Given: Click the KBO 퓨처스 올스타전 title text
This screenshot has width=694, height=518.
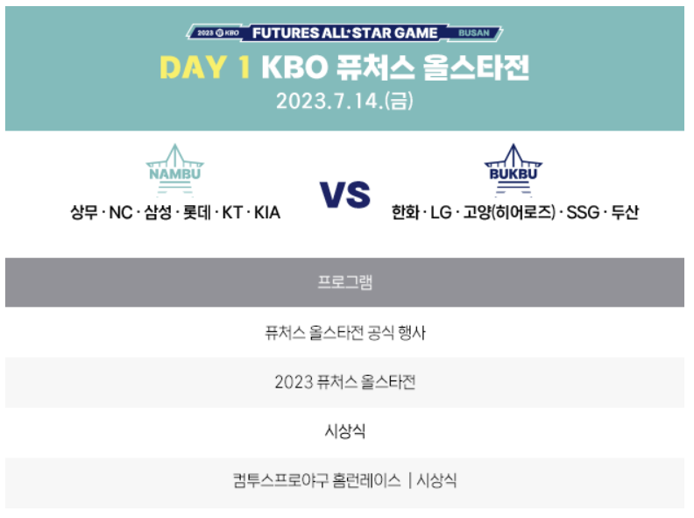Looking at the screenshot, I should [x=395, y=67].
